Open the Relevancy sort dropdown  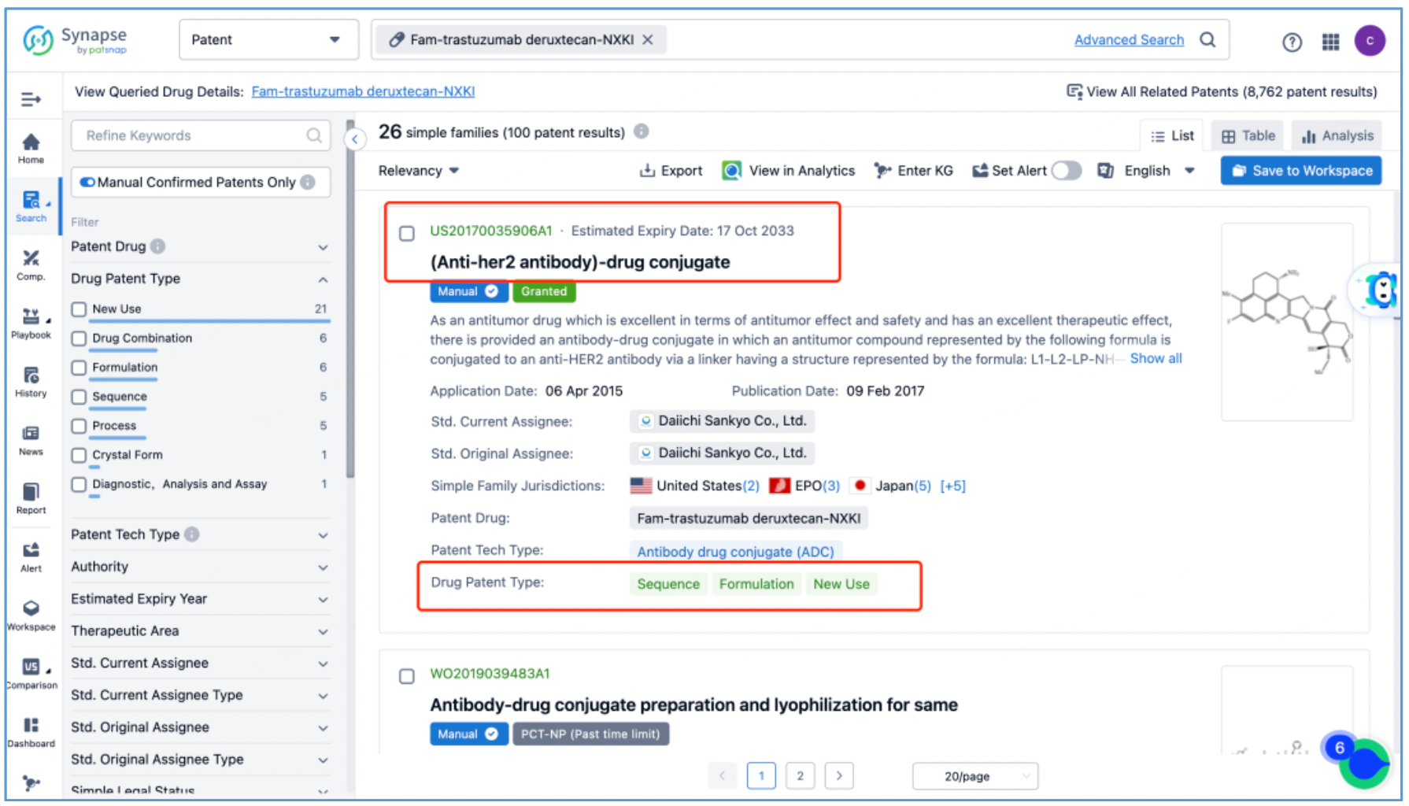[x=418, y=171]
